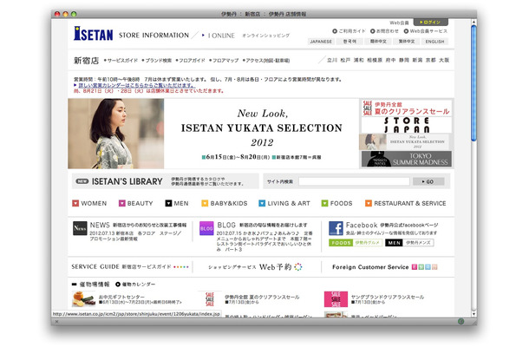Viewport: 529px width, 347px height.
Task: Click the vertical scrollbar thumb
Action: (473, 82)
